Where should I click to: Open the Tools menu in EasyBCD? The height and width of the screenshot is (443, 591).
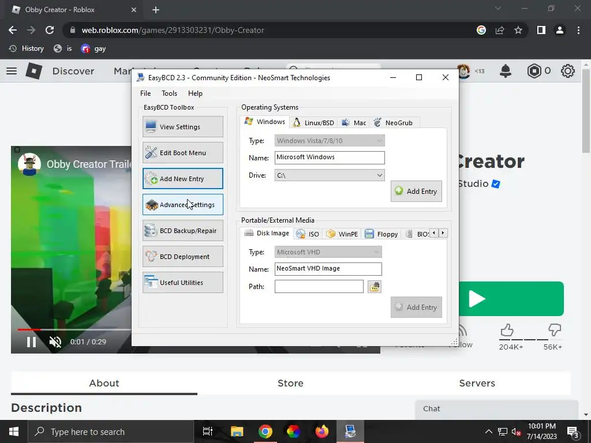click(x=169, y=93)
